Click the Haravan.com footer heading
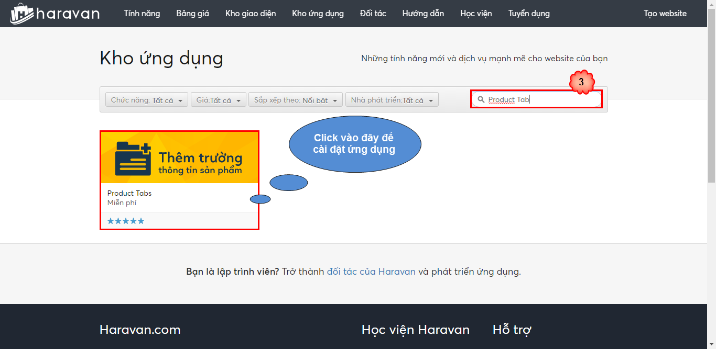 140,330
